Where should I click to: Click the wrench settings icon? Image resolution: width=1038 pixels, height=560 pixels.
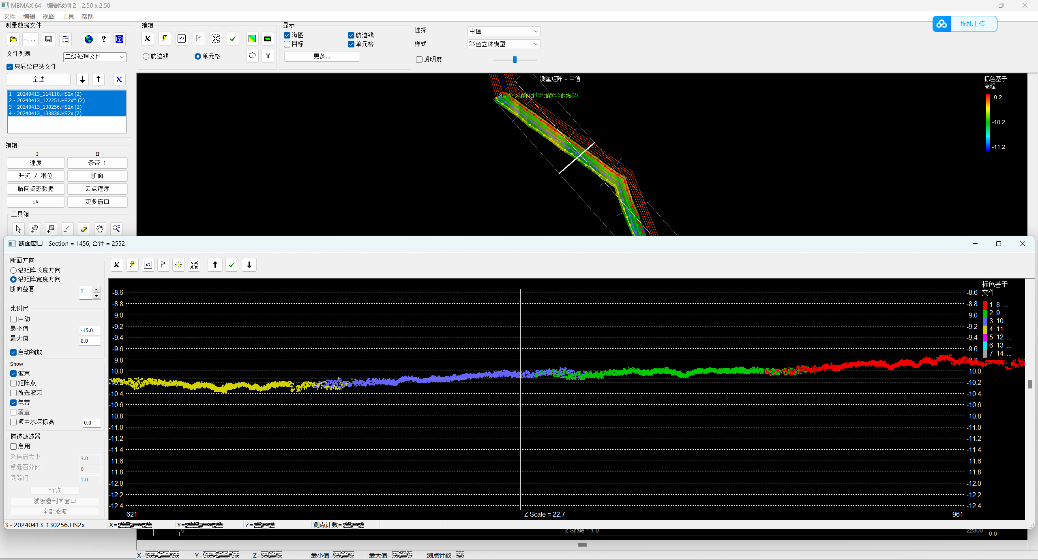(x=268, y=56)
